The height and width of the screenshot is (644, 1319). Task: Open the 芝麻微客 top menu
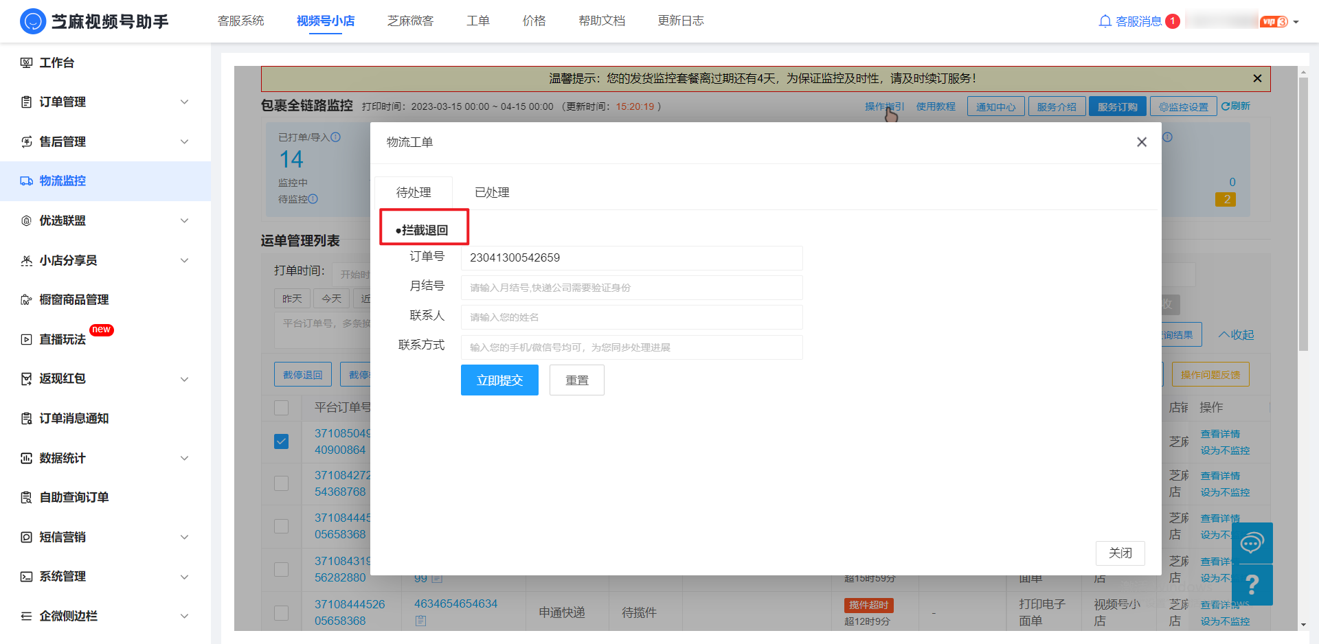(410, 21)
